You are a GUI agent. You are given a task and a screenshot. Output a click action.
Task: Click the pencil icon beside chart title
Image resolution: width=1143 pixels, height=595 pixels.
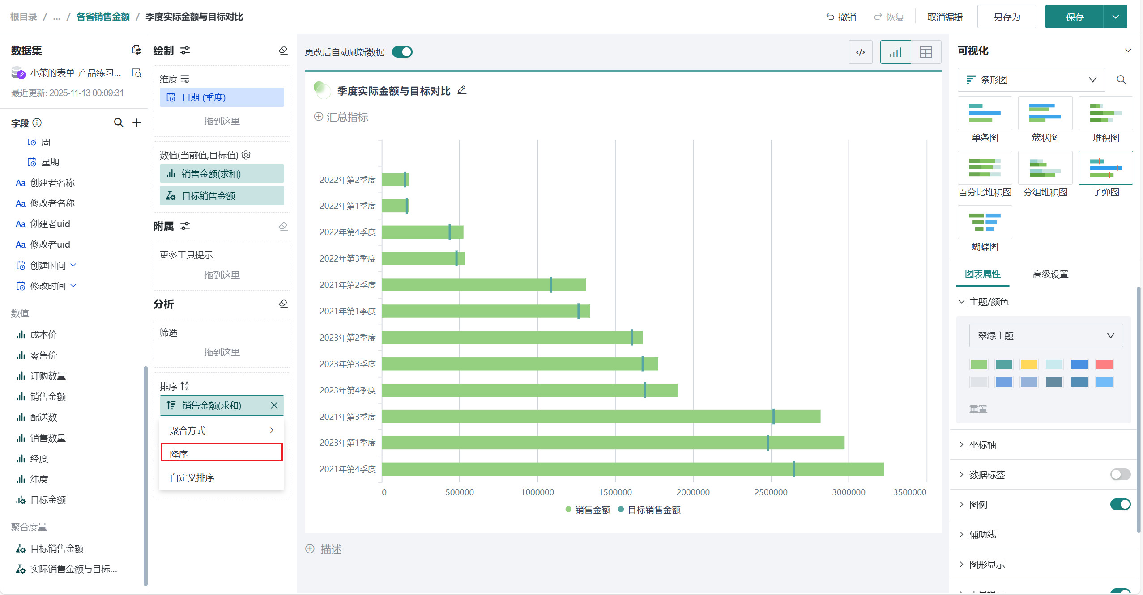pos(462,90)
